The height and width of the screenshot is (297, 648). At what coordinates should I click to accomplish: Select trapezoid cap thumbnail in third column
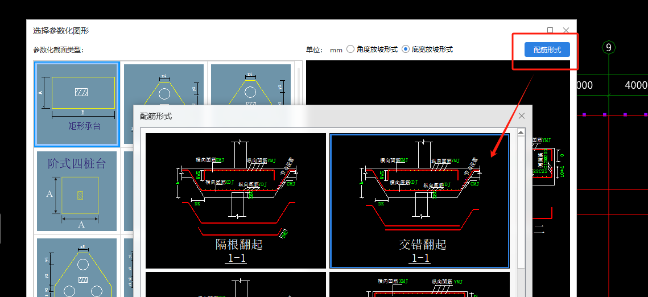pyautogui.click(x=251, y=85)
